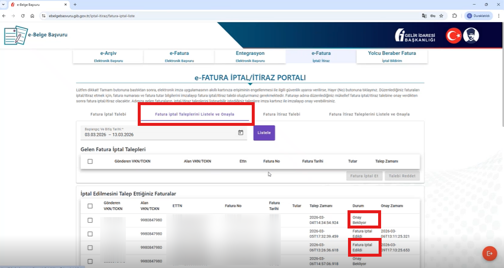The width and height of the screenshot is (504, 268).
Task: Open the password key icon
Action: [x=432, y=16]
